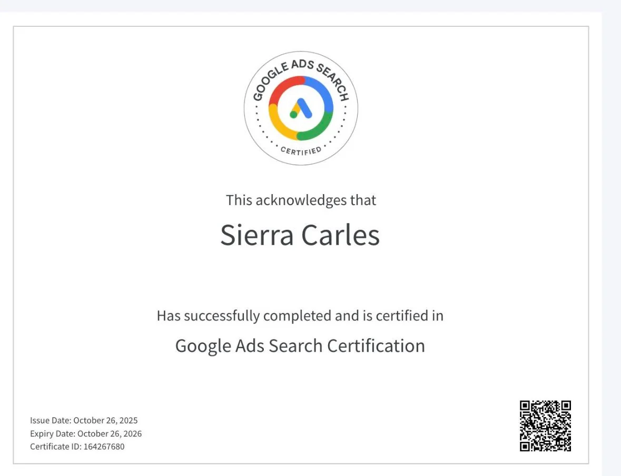Image resolution: width=621 pixels, height=476 pixels.
Task: Click the Issue Date: October 26, 2025 line
Action: pyautogui.click(x=84, y=420)
